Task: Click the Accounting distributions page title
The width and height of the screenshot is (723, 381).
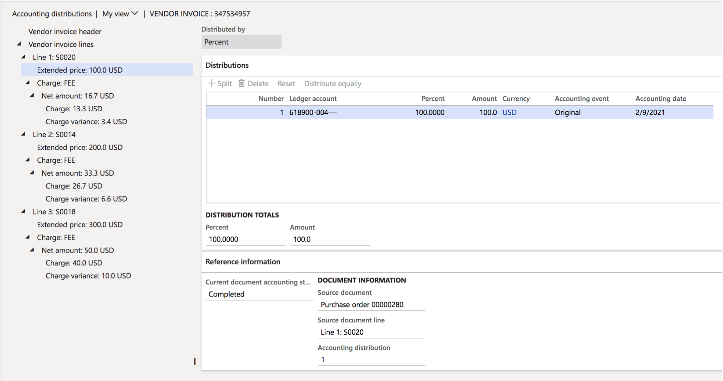Action: pyautogui.click(x=52, y=14)
